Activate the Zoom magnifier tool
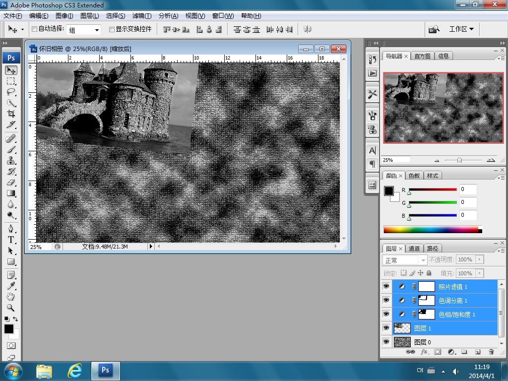The width and height of the screenshot is (508, 381). pos(11,308)
